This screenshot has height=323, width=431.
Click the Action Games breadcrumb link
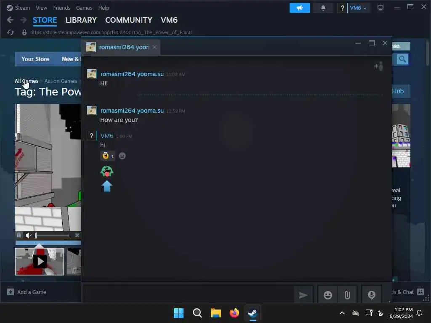click(61, 81)
